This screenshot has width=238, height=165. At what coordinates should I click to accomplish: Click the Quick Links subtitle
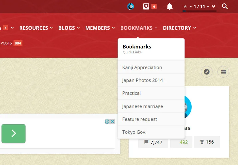132,52
